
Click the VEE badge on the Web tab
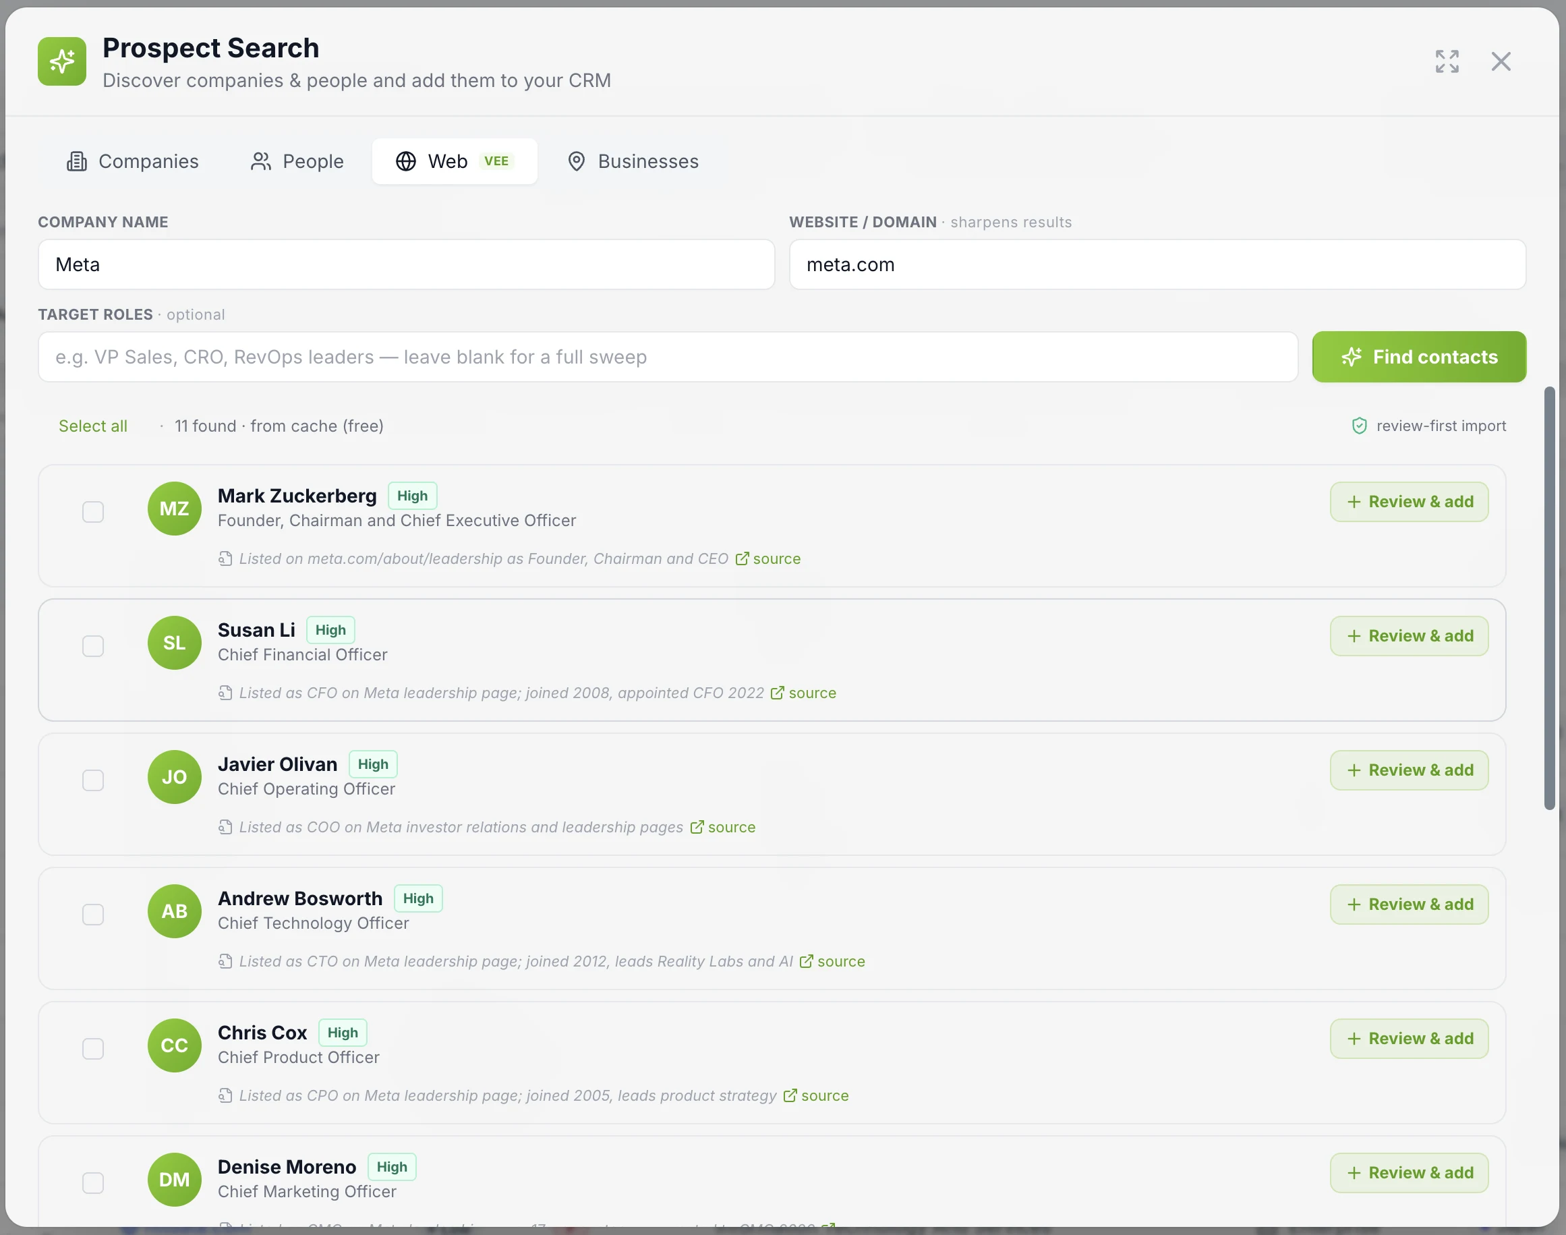[496, 161]
